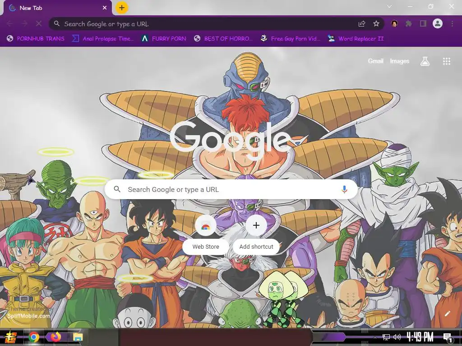462x346 pixels.
Task: Open the avatar extension icon
Action: [394, 23]
